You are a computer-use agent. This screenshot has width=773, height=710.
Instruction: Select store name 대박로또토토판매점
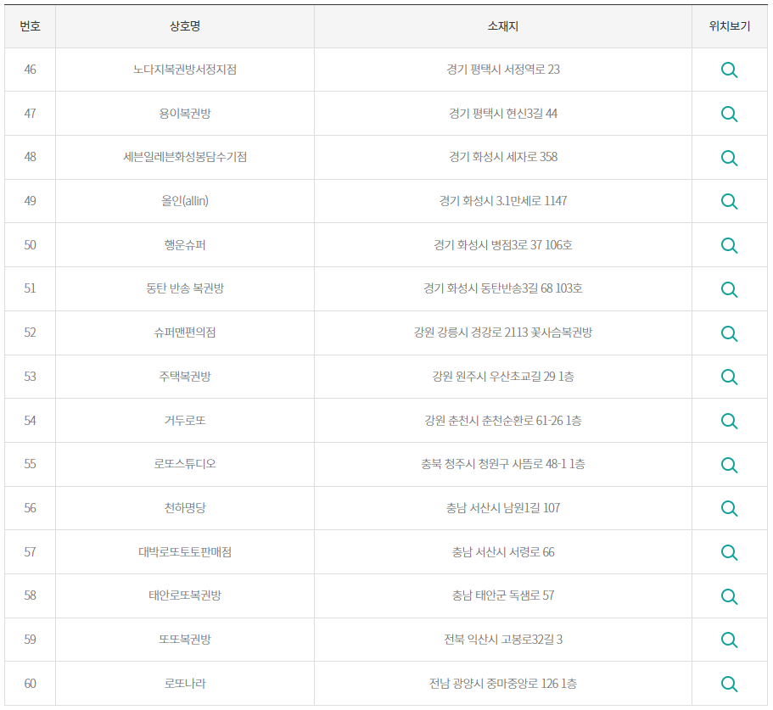tap(185, 552)
